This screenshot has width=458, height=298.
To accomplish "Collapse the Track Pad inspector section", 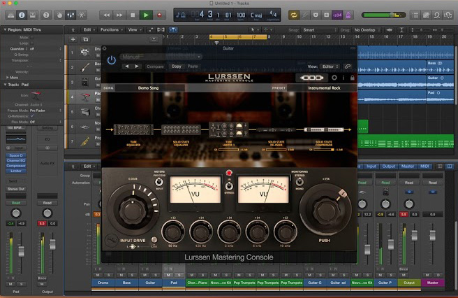I will pos(5,85).
